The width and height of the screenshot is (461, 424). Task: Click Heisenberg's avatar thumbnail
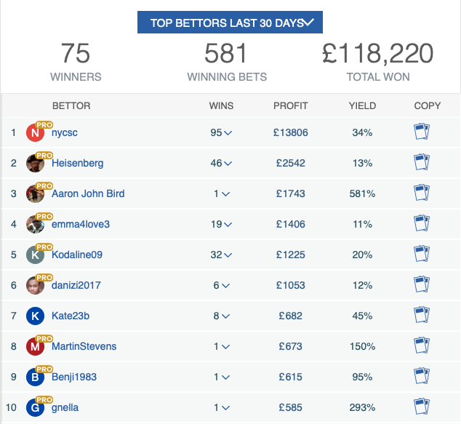click(35, 163)
